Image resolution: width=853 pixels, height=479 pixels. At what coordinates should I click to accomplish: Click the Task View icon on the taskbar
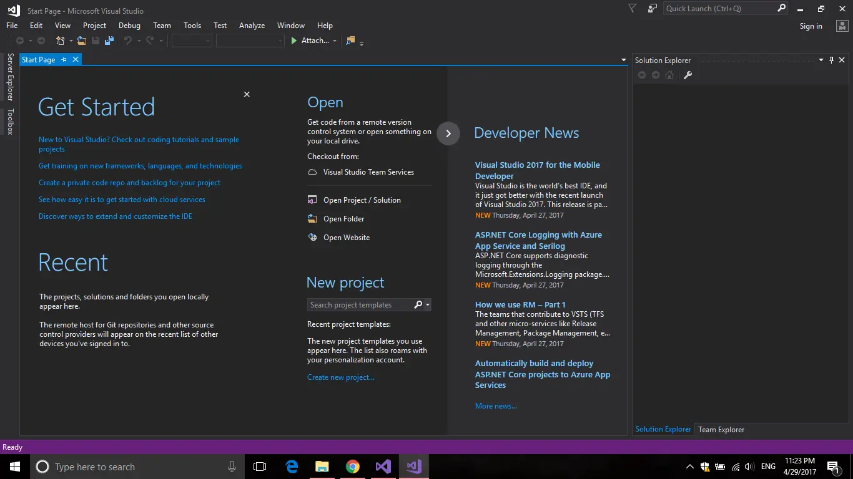(260, 467)
